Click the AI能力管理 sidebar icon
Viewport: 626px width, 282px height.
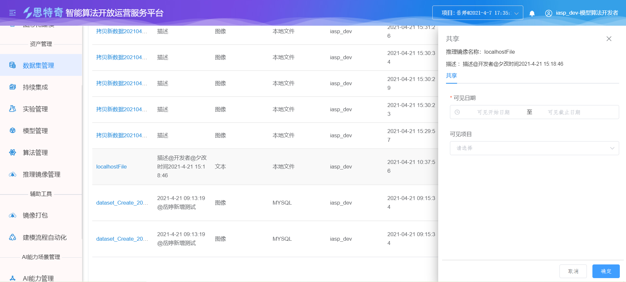[12, 278]
